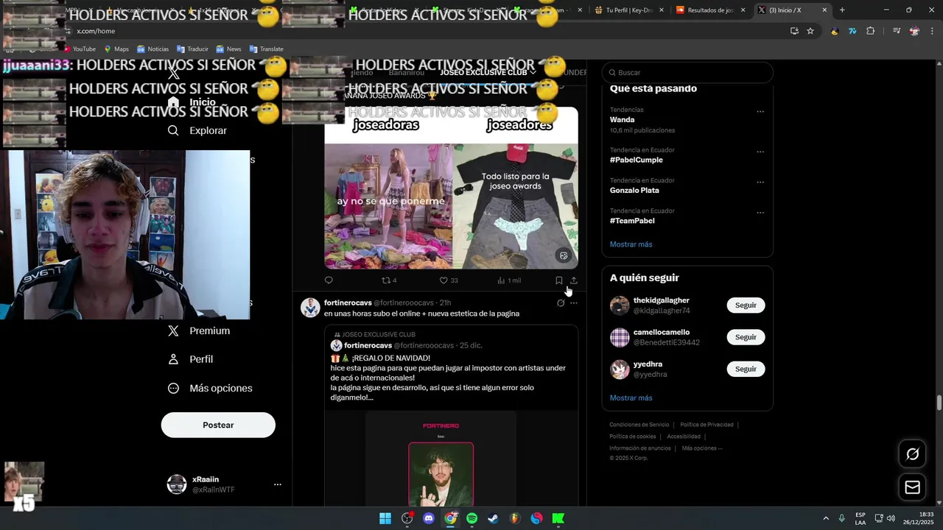The width and height of the screenshot is (943, 530).
Task: Bookmark the joseadoras post
Action: (558, 280)
